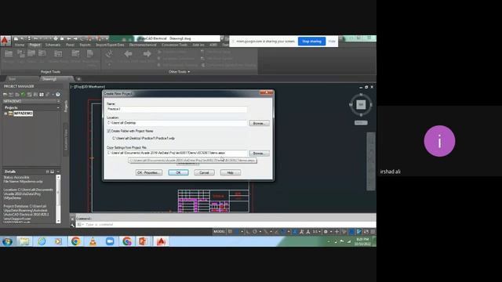The image size is (502, 282).
Task: Click the command line input field
Action: click(226, 225)
